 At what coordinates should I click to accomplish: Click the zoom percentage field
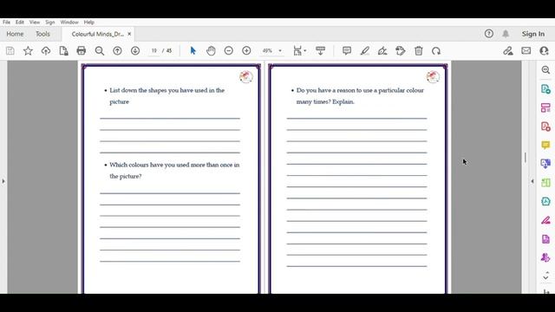point(268,51)
